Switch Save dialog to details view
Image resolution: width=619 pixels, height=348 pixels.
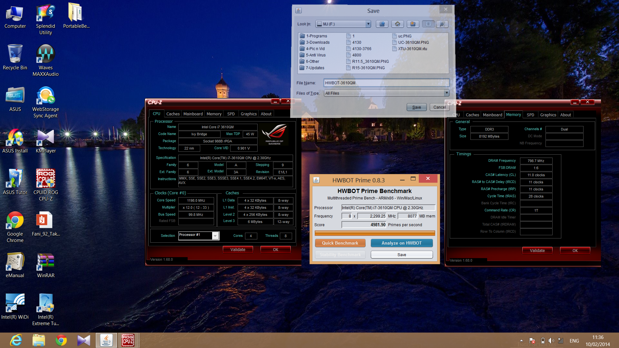(442, 24)
